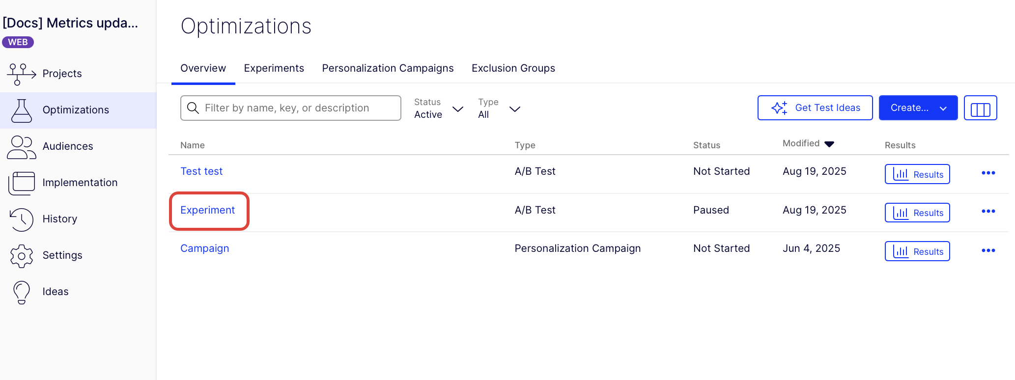Open the Create... dropdown button
Screen dimensions: 1015x380
click(x=918, y=108)
